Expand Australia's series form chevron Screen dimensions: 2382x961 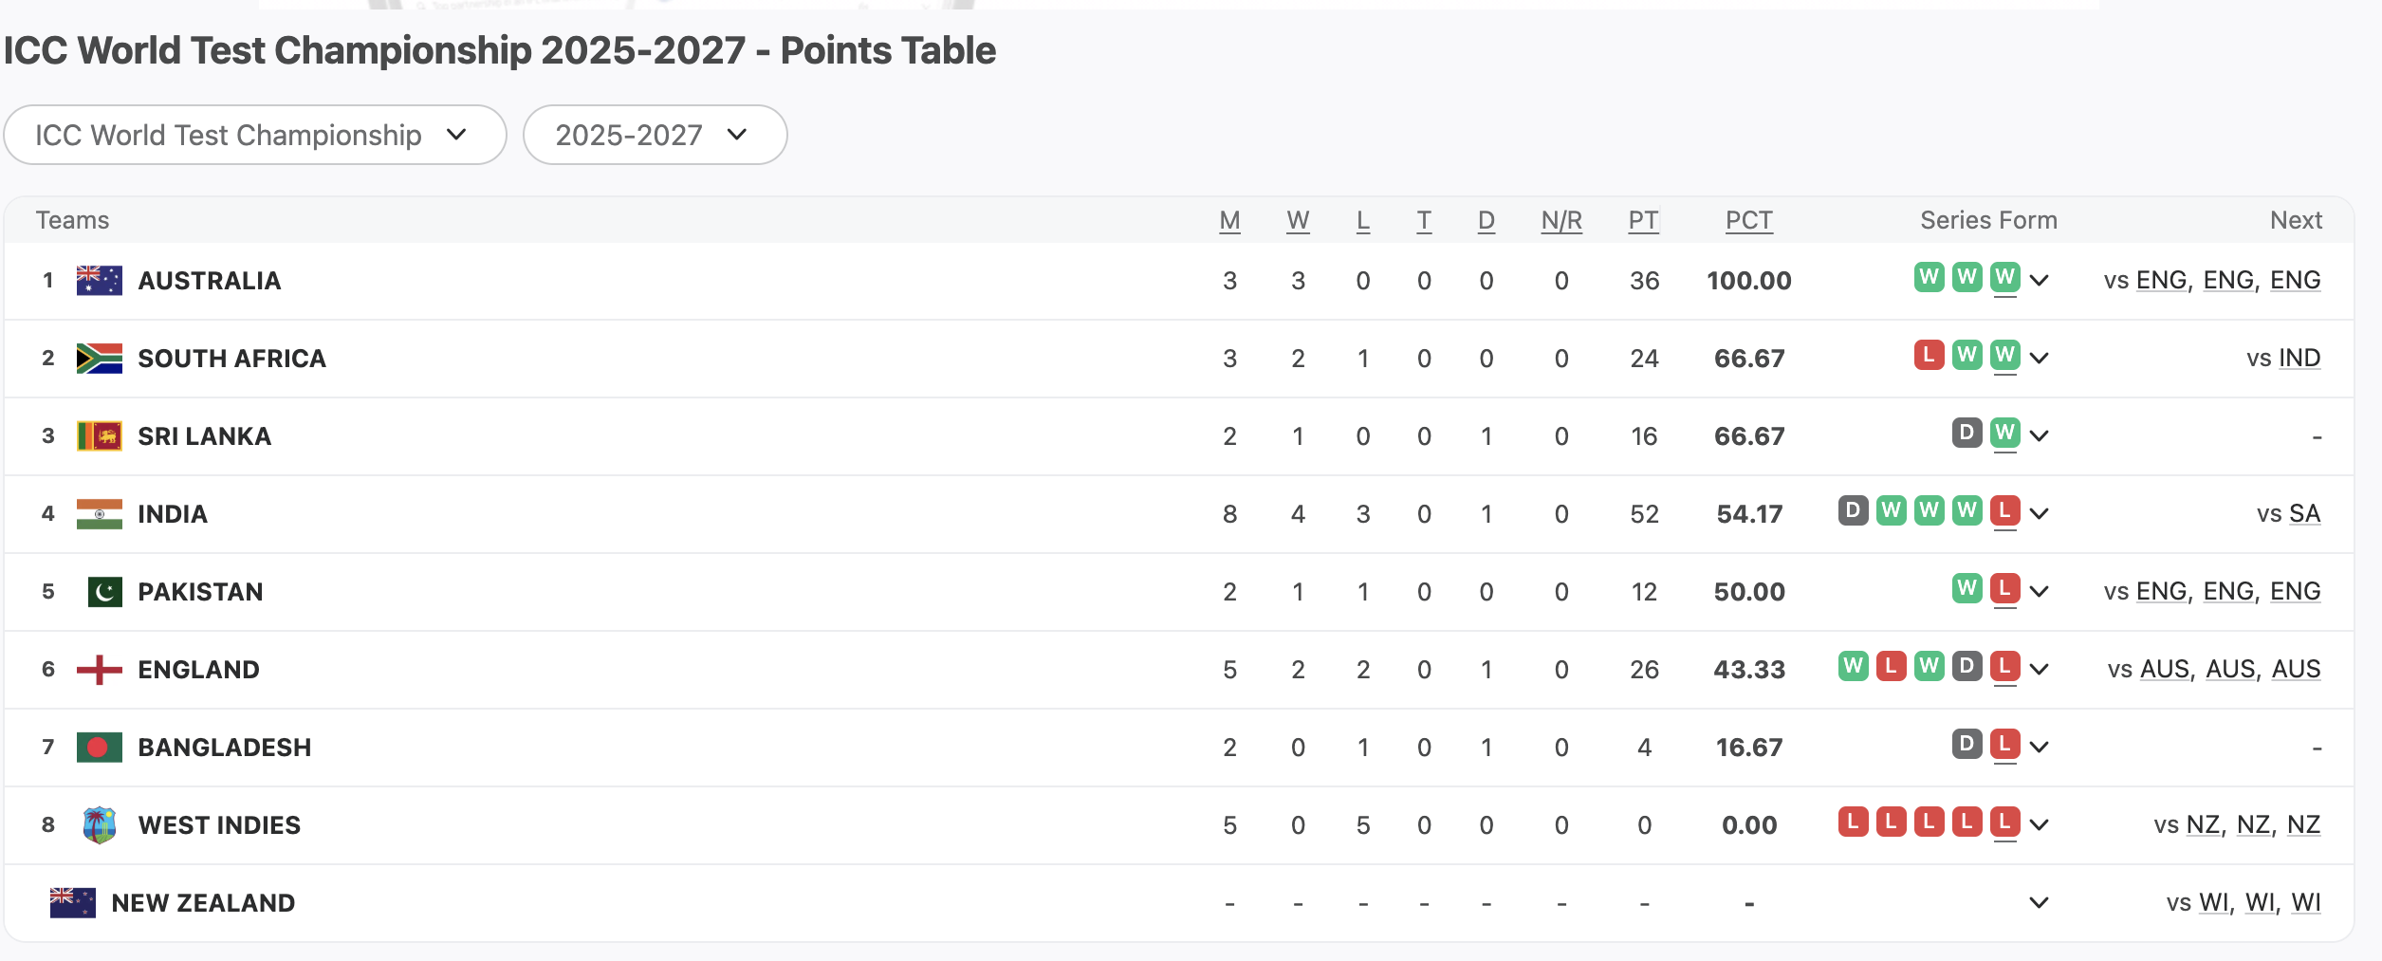click(2040, 281)
